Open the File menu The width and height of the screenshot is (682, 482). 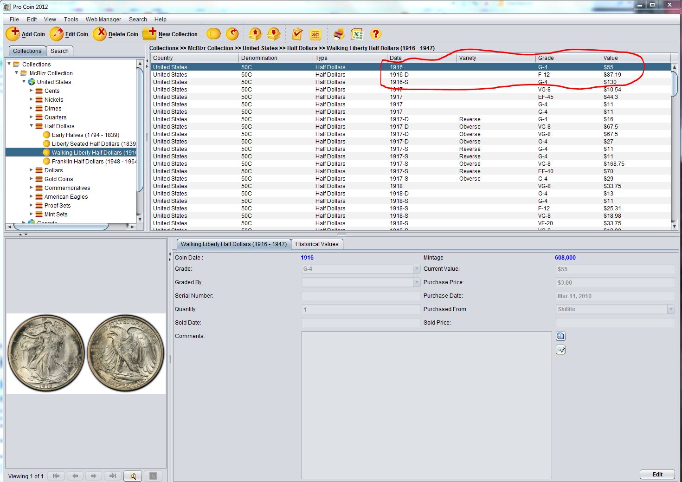pyautogui.click(x=14, y=20)
